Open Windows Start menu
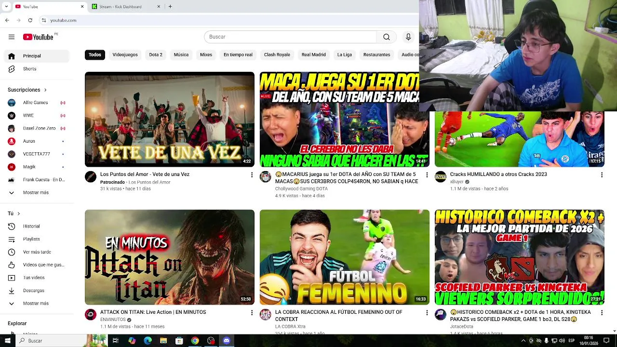 7,341
